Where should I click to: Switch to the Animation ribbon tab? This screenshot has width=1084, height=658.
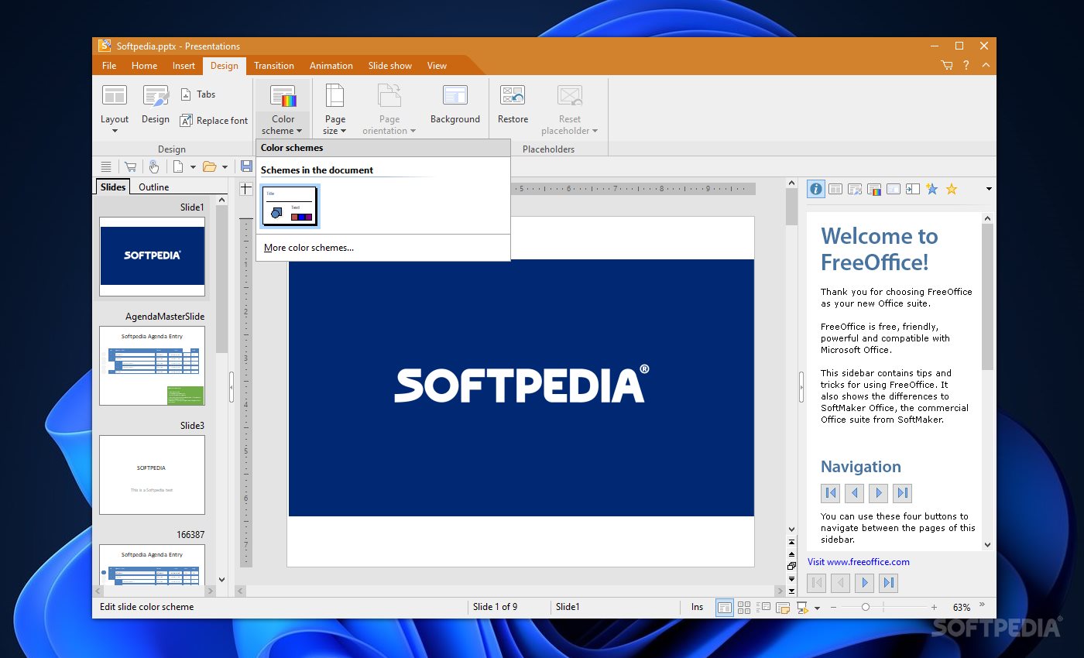pos(331,66)
